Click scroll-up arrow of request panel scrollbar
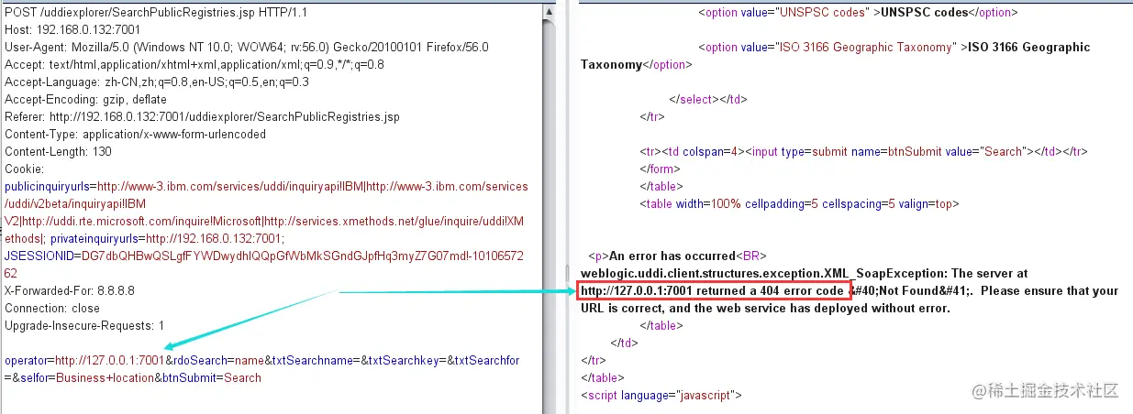Screen dimensions: 1133x414 pyautogui.click(x=547, y=11)
